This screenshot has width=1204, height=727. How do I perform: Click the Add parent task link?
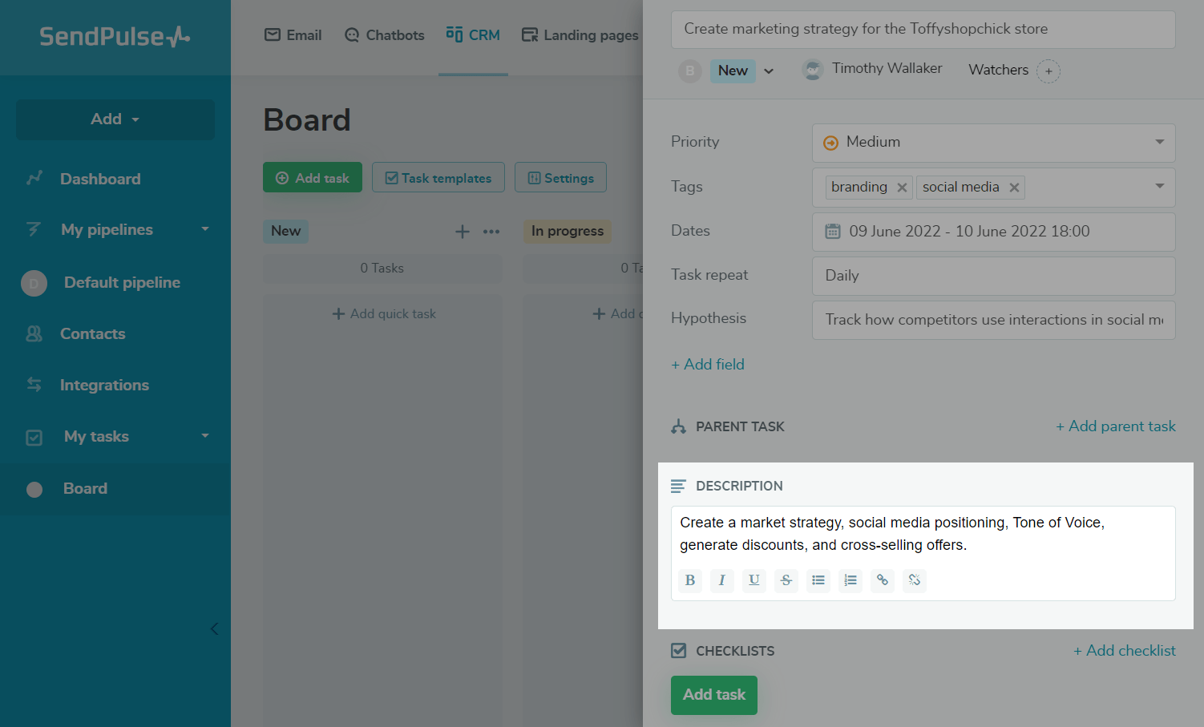pos(1116,426)
